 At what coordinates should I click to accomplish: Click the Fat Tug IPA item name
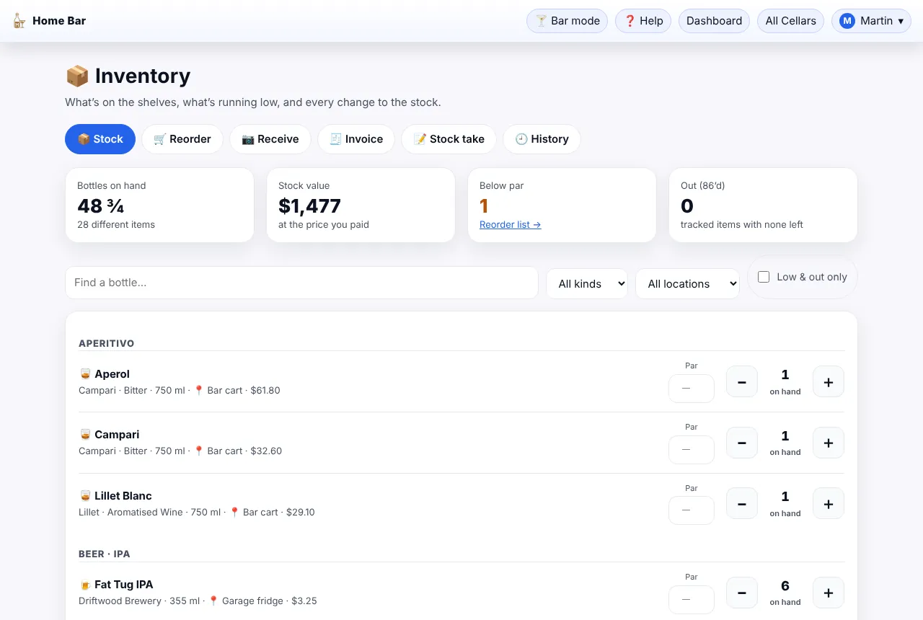124,585
